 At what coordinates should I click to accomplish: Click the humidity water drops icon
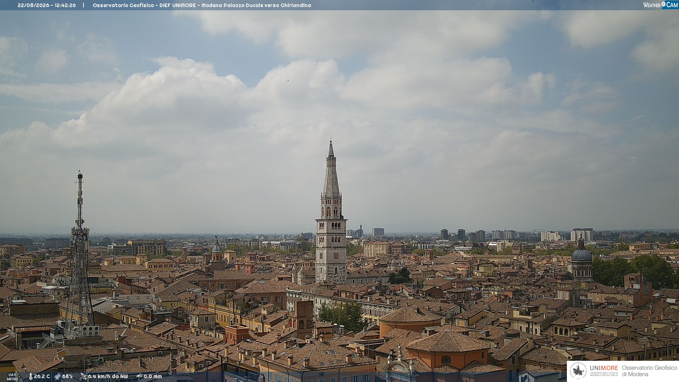(58, 377)
